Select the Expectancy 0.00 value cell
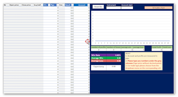 pos(114,68)
